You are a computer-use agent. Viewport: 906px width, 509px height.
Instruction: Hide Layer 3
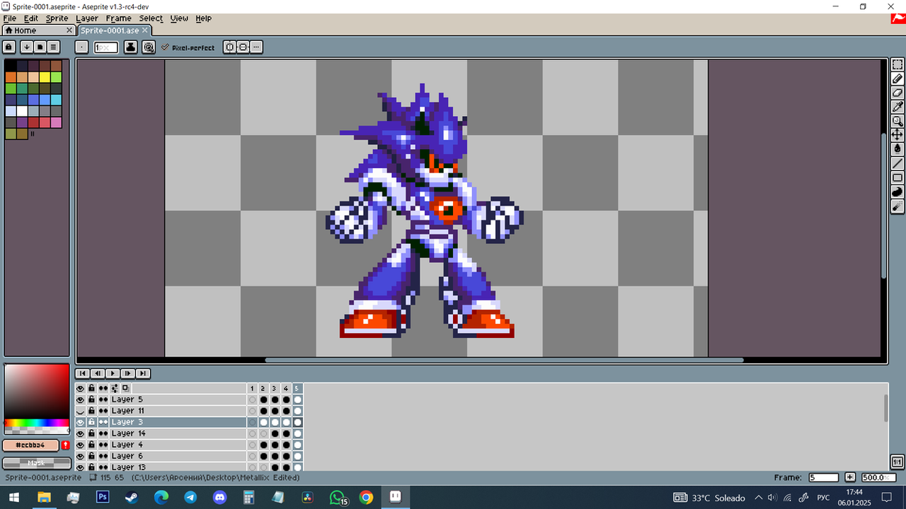80,422
